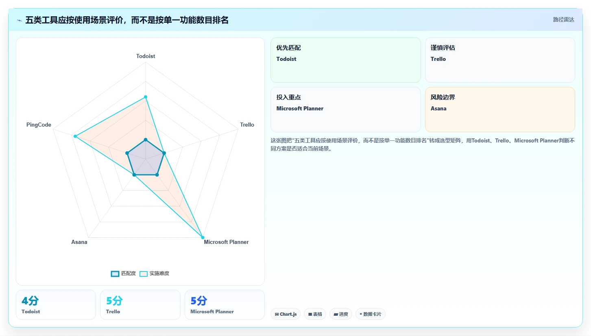Click the Asana axis label on radar

(79, 242)
